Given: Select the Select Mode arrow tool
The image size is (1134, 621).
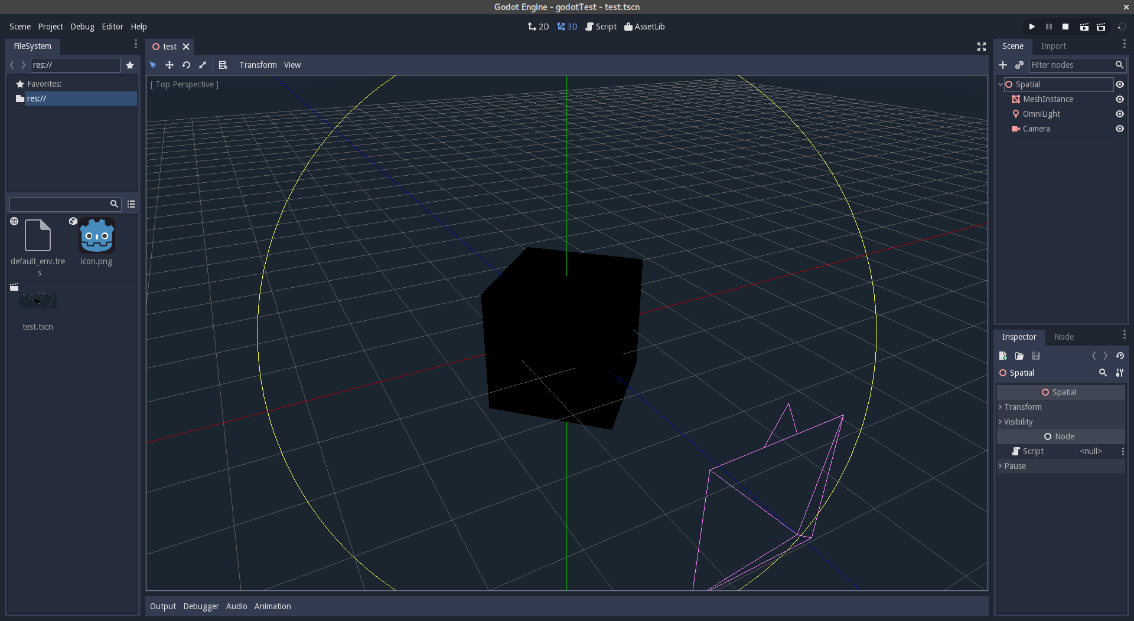Looking at the screenshot, I should (153, 65).
